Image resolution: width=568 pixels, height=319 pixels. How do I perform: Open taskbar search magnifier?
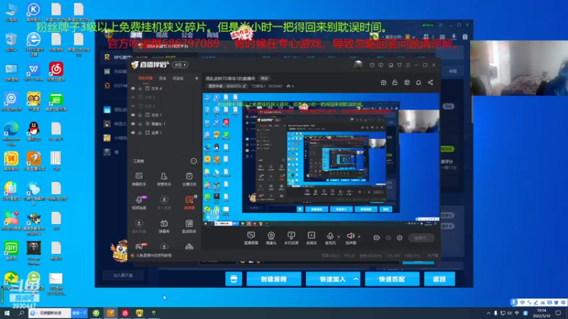point(21,313)
